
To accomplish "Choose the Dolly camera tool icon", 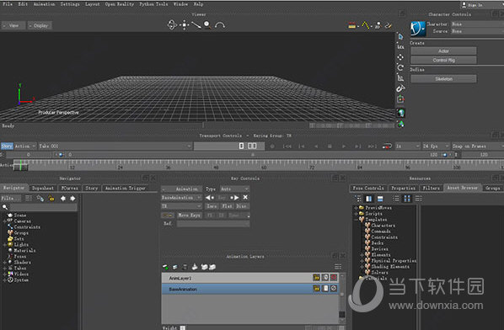I will pyautogui.click(x=196, y=24).
